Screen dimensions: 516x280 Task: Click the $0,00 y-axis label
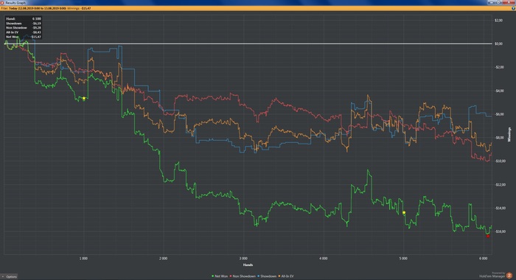coord(498,43)
